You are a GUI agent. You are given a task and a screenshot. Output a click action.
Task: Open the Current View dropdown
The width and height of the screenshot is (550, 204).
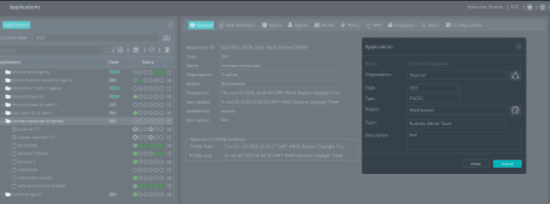tap(96, 38)
